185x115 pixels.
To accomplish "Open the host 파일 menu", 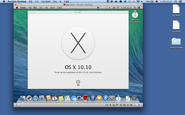I will tap(30, 2).
